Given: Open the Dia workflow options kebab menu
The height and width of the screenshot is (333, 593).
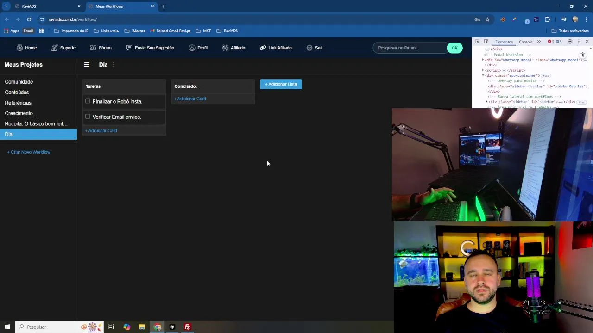Looking at the screenshot, I should point(114,65).
